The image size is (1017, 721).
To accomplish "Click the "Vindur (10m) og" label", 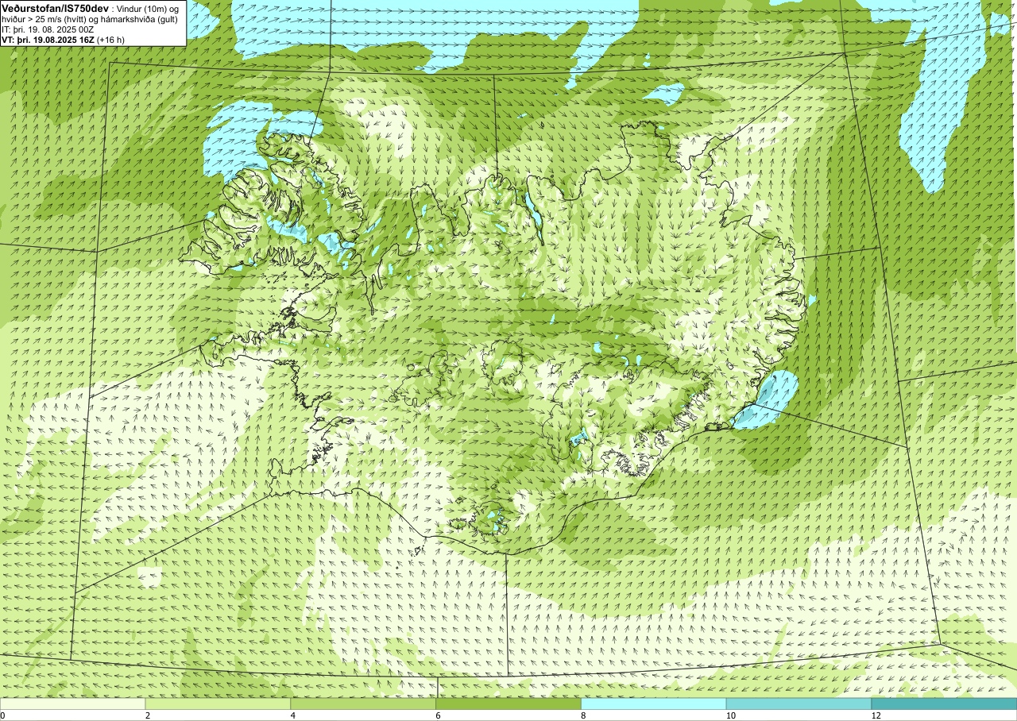I will (x=147, y=9).
